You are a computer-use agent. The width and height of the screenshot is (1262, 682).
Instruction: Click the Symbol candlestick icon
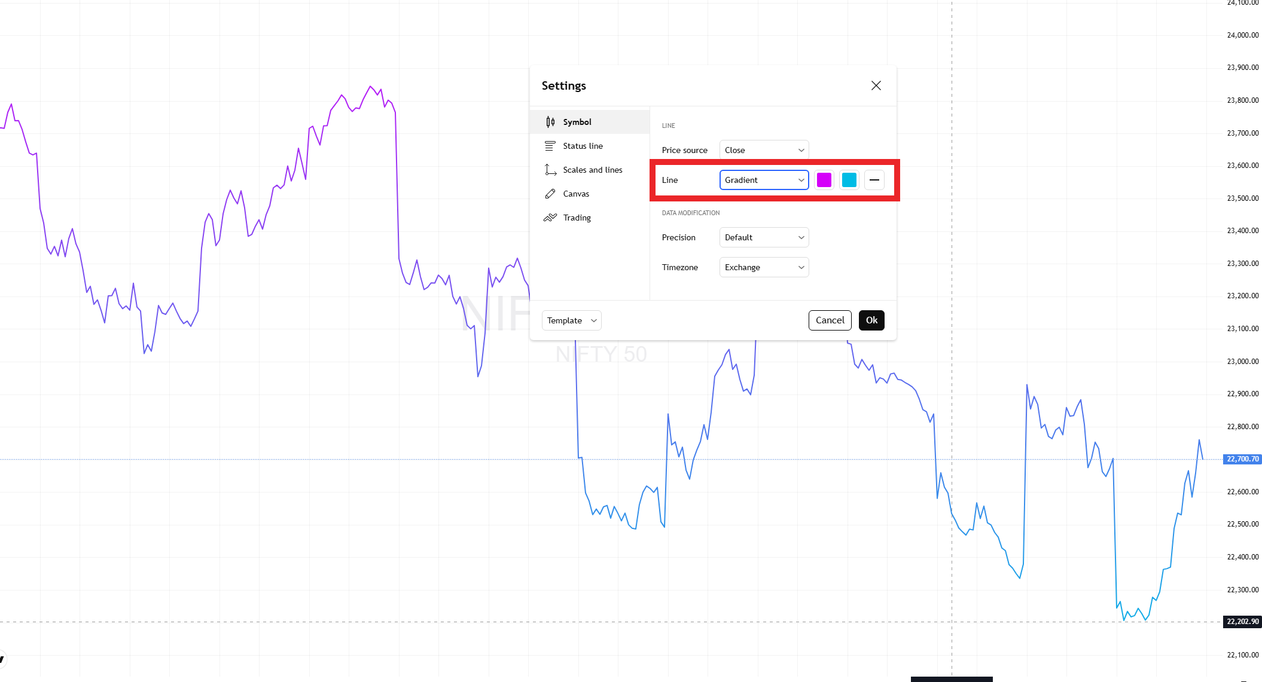point(550,122)
